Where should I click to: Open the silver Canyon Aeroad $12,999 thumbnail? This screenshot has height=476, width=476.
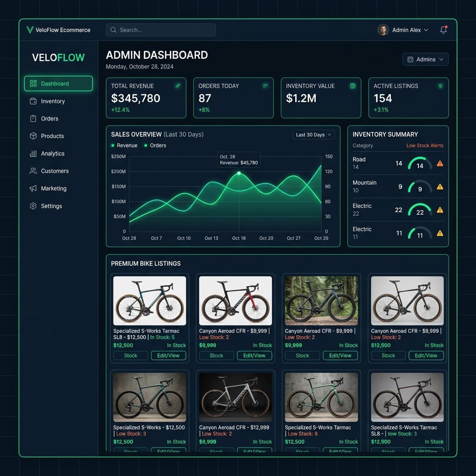(236, 397)
